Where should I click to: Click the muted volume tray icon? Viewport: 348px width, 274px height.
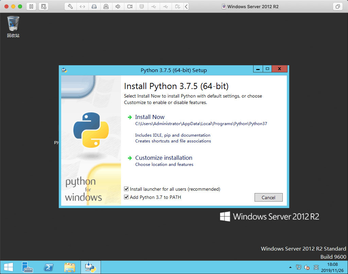(307, 267)
